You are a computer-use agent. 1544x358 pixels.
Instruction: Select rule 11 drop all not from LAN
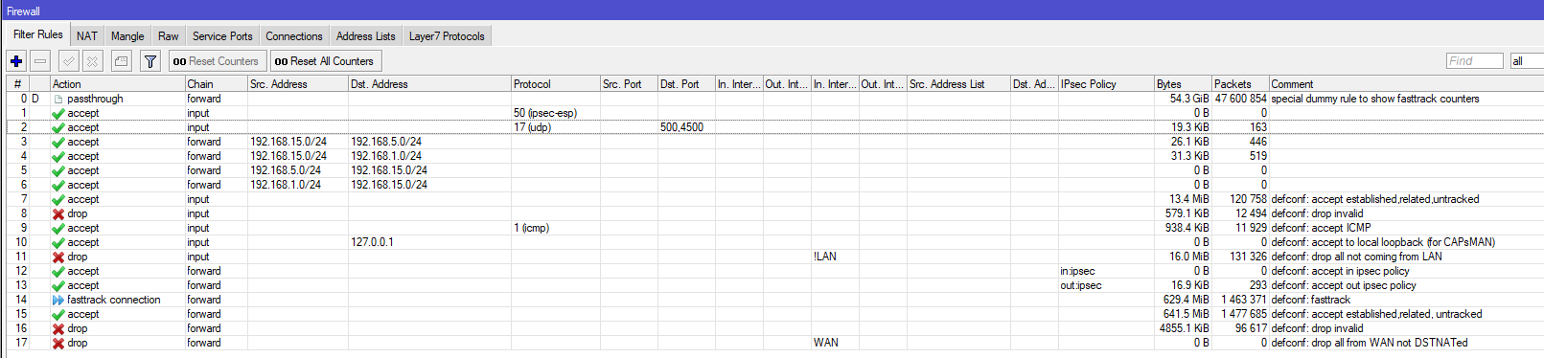point(772,257)
